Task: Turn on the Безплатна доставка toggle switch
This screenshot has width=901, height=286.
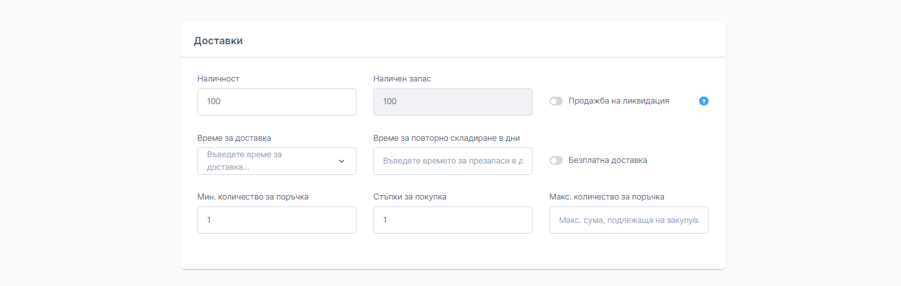Action: [x=556, y=160]
